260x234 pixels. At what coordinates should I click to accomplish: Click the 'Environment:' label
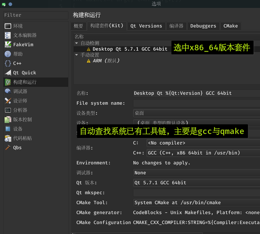(93, 163)
